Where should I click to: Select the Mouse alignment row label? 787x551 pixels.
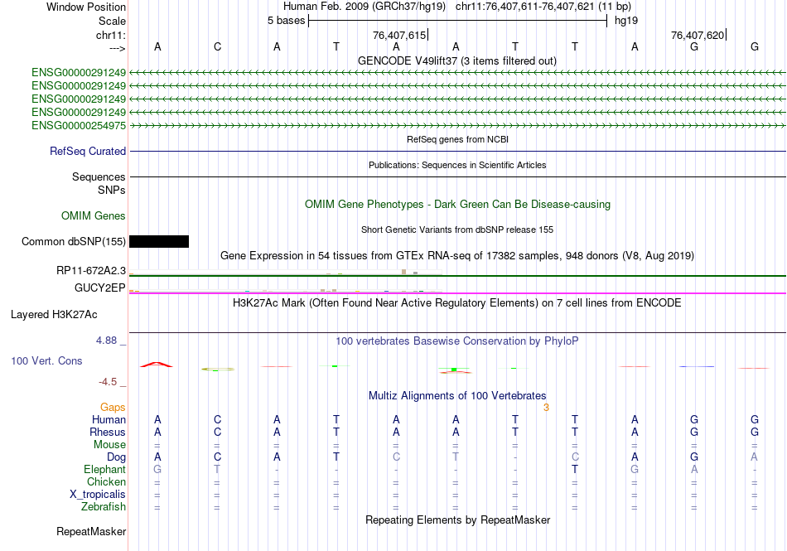[x=110, y=445]
